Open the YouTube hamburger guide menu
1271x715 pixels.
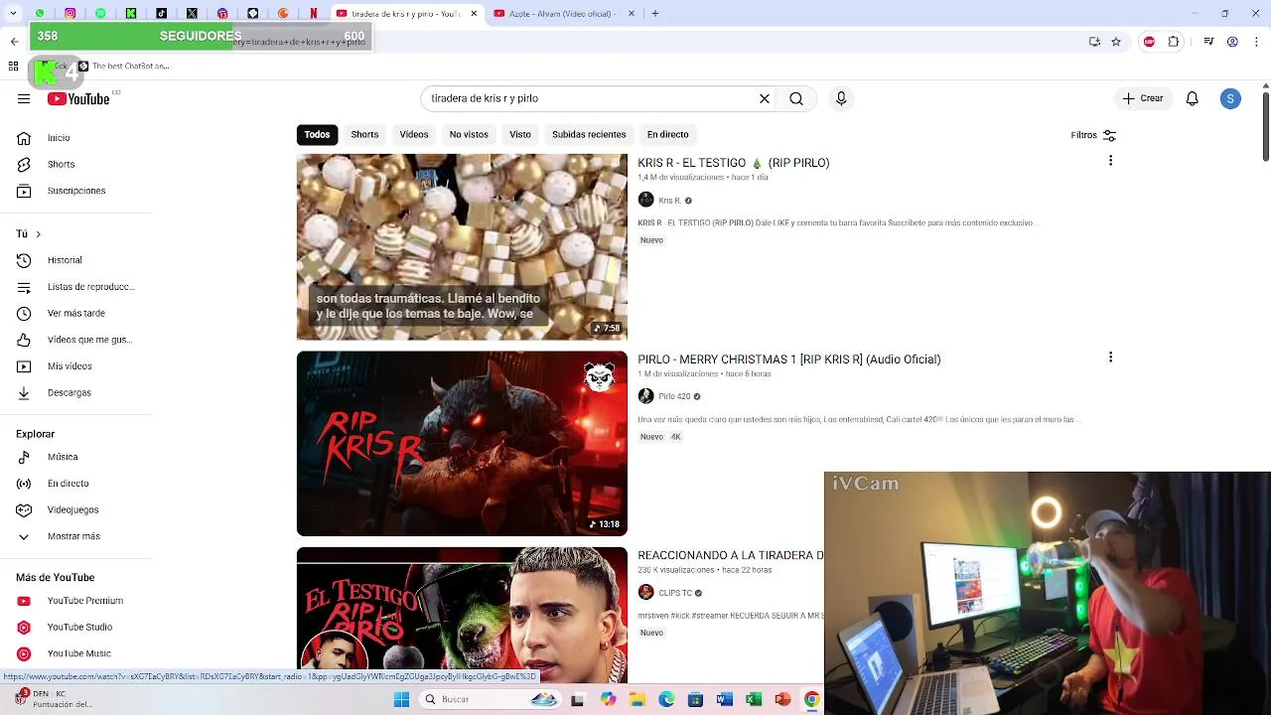pyautogui.click(x=24, y=98)
